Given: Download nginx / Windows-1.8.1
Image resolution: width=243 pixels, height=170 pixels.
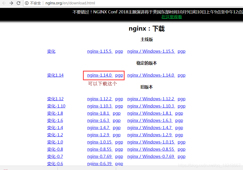Looking at the screenshot, I should pos(150,113).
